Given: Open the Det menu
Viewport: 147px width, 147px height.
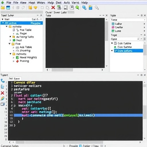Looking at the screenshot, I should click(59, 3).
